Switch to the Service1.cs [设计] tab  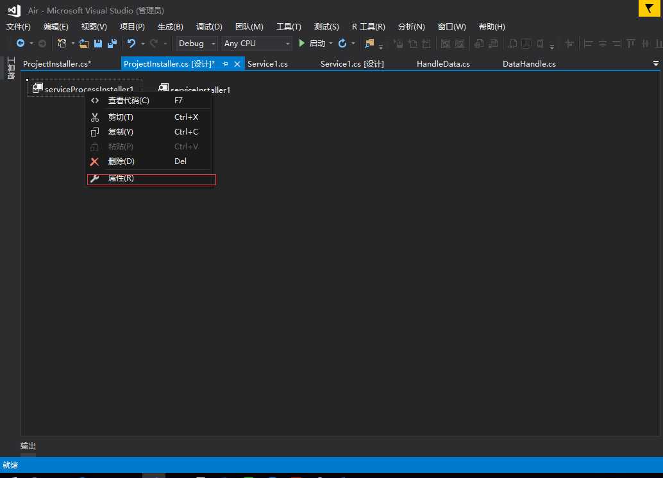pyautogui.click(x=352, y=64)
